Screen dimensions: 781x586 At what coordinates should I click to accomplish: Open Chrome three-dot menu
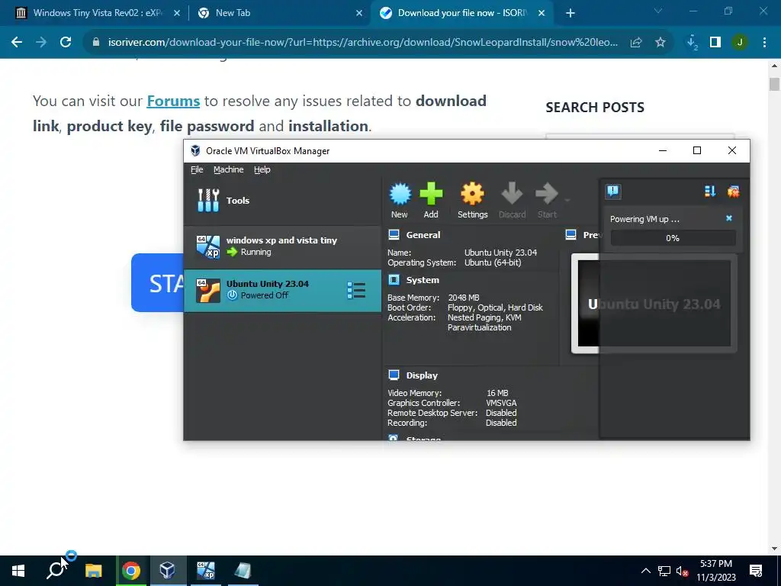coord(764,43)
